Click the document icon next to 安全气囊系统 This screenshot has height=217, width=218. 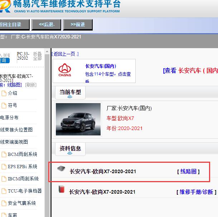coord(4,203)
